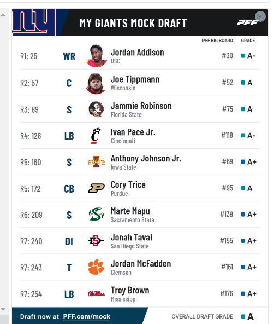Image resolution: width=274 pixels, height=324 pixels.
Task: Open the PFF.com/mock link
Action: [x=87, y=316]
